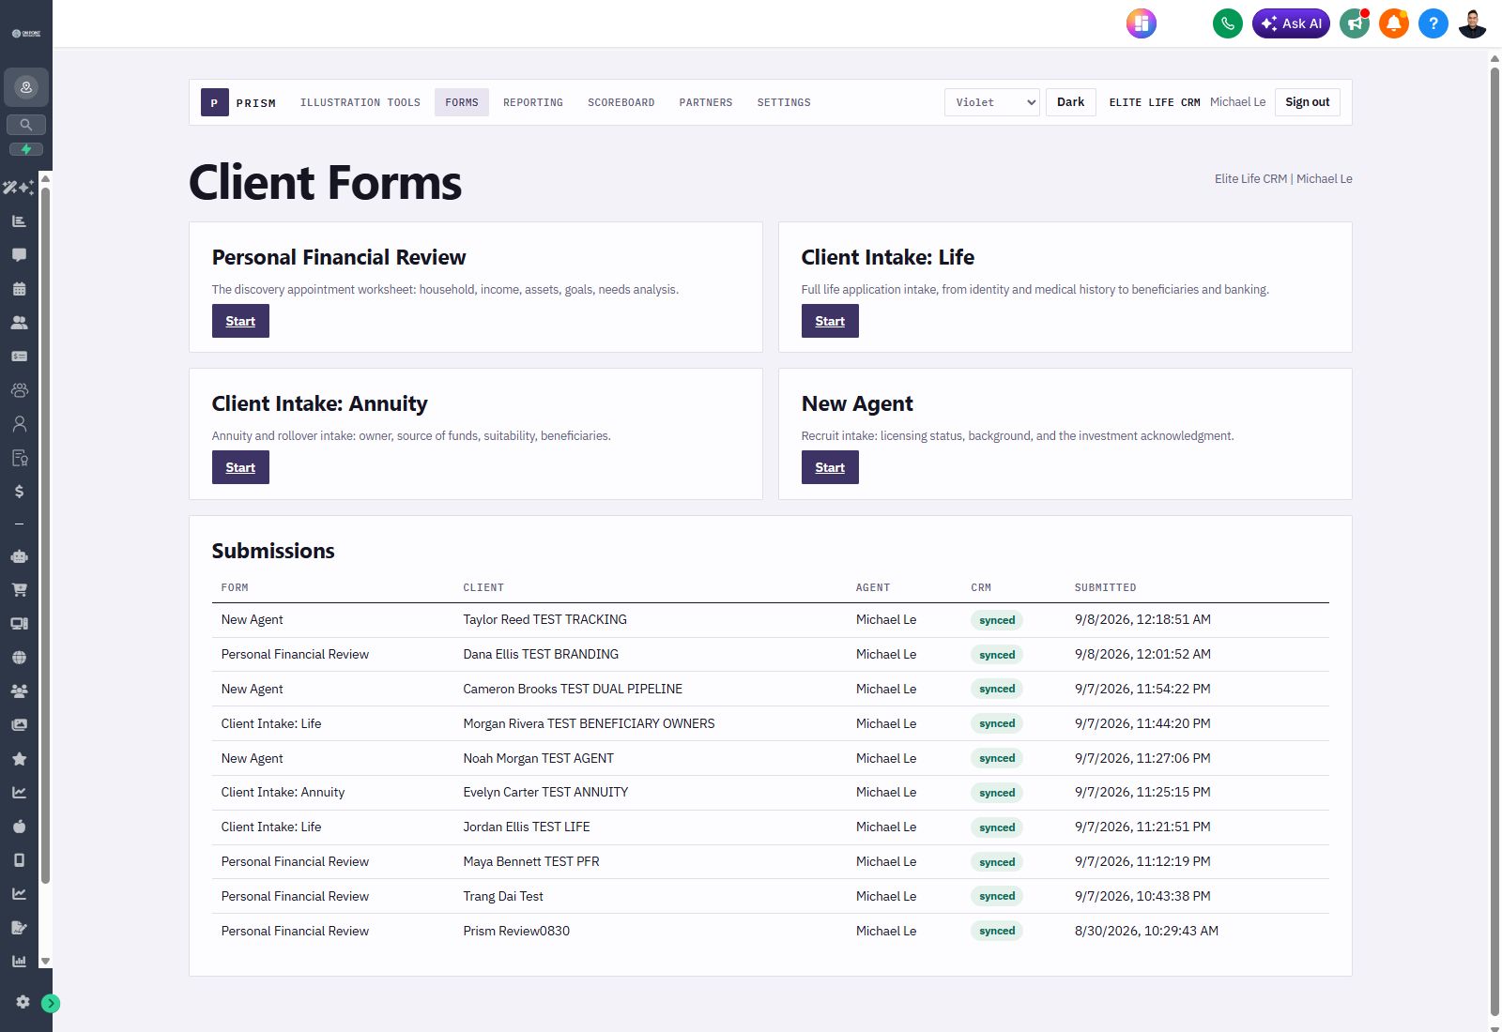1502x1032 pixels.
Task: Open the robot automation icon in sidebar
Action: (x=19, y=556)
